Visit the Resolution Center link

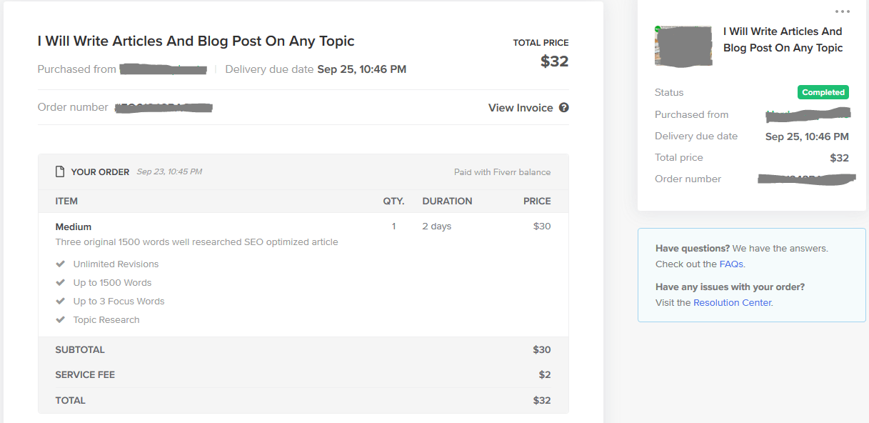tap(732, 303)
